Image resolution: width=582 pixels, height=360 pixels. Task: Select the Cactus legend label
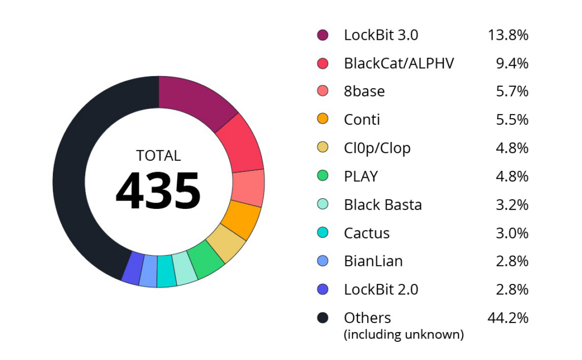click(367, 233)
